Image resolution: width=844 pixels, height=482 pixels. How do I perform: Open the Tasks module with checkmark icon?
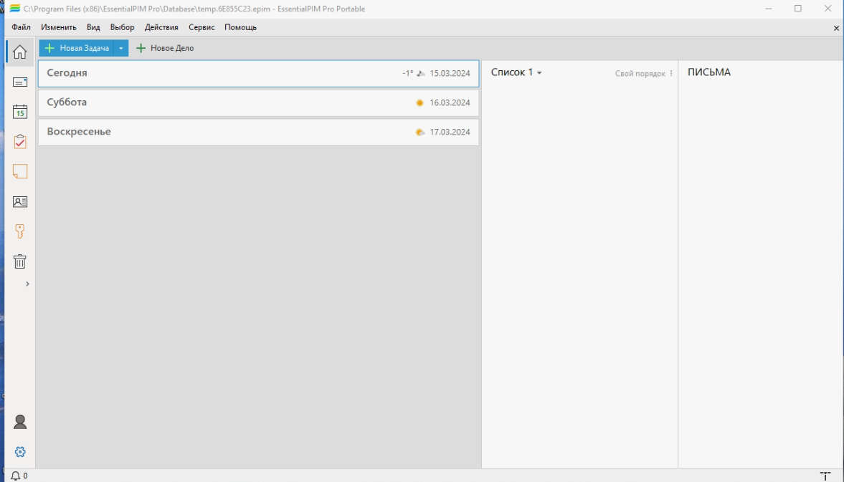tap(20, 142)
